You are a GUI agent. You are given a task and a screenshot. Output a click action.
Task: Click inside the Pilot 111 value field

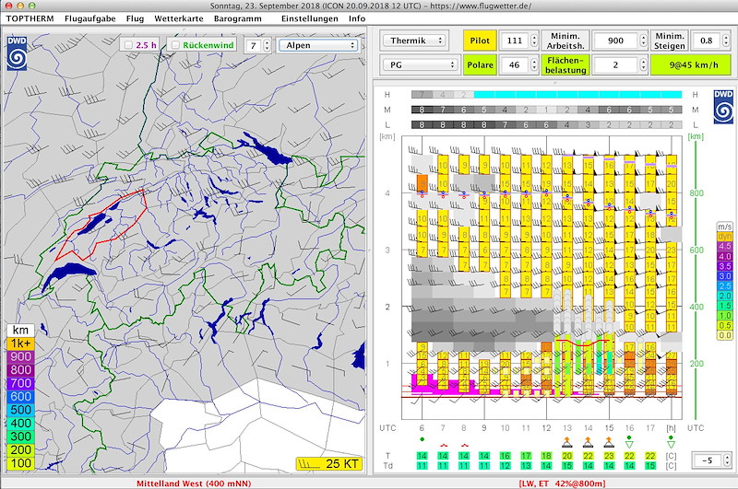pyautogui.click(x=515, y=41)
